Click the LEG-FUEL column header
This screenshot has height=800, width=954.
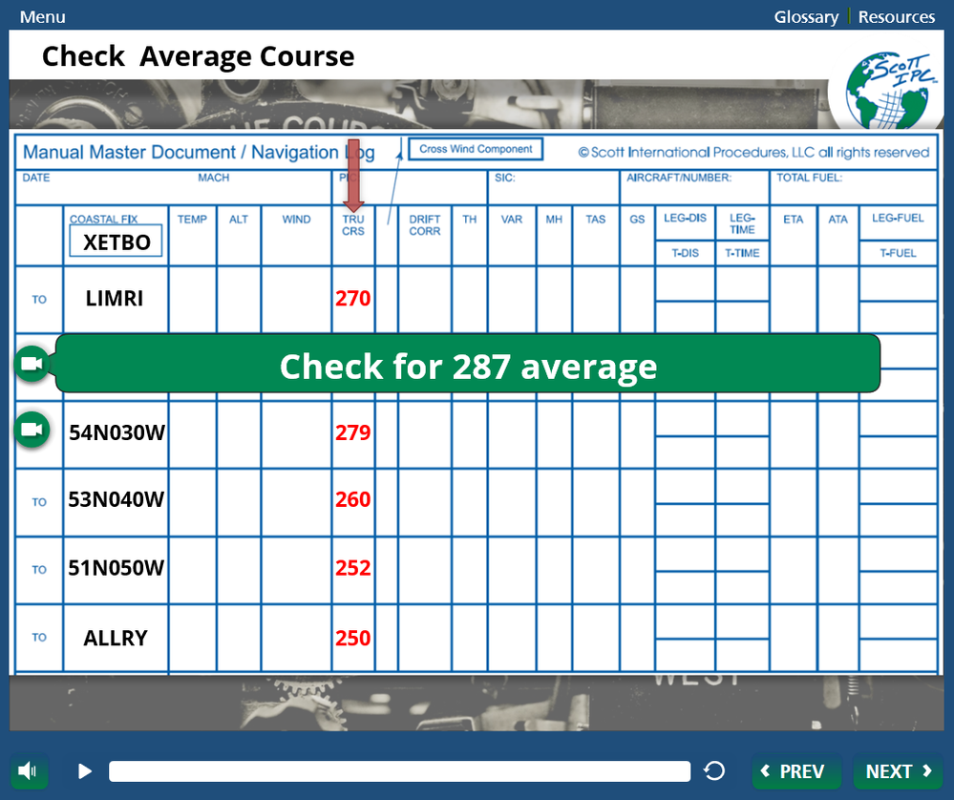coord(898,218)
